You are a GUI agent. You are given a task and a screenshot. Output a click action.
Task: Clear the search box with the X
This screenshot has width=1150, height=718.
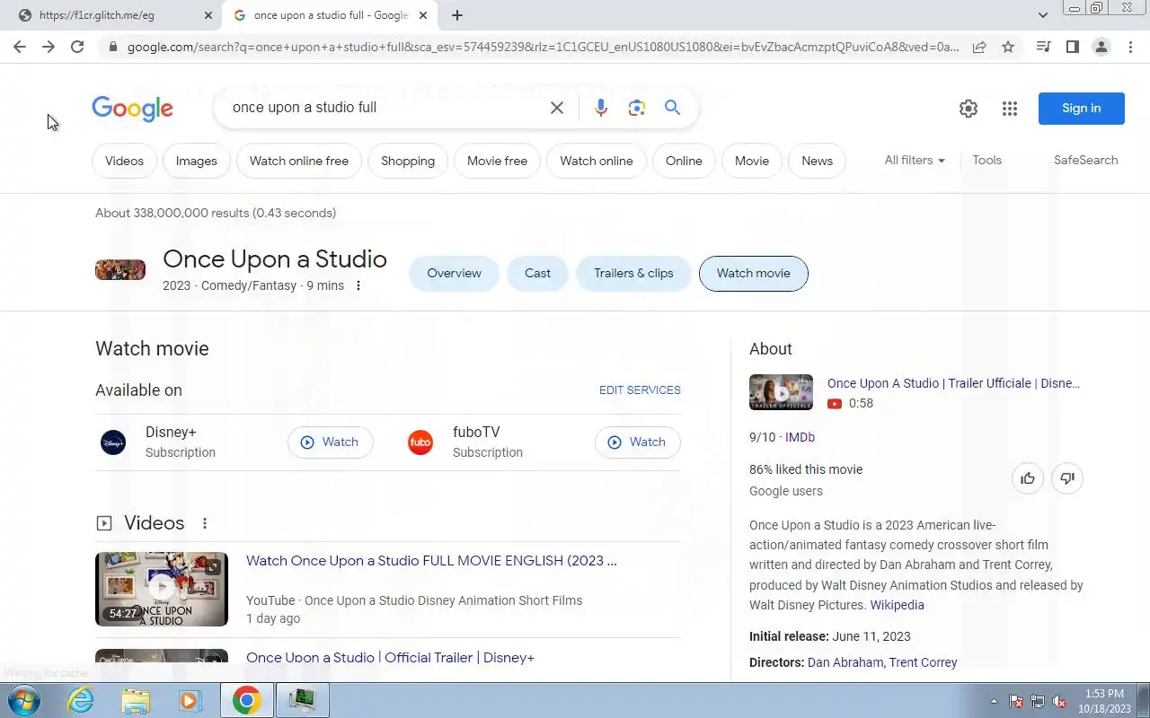557,108
